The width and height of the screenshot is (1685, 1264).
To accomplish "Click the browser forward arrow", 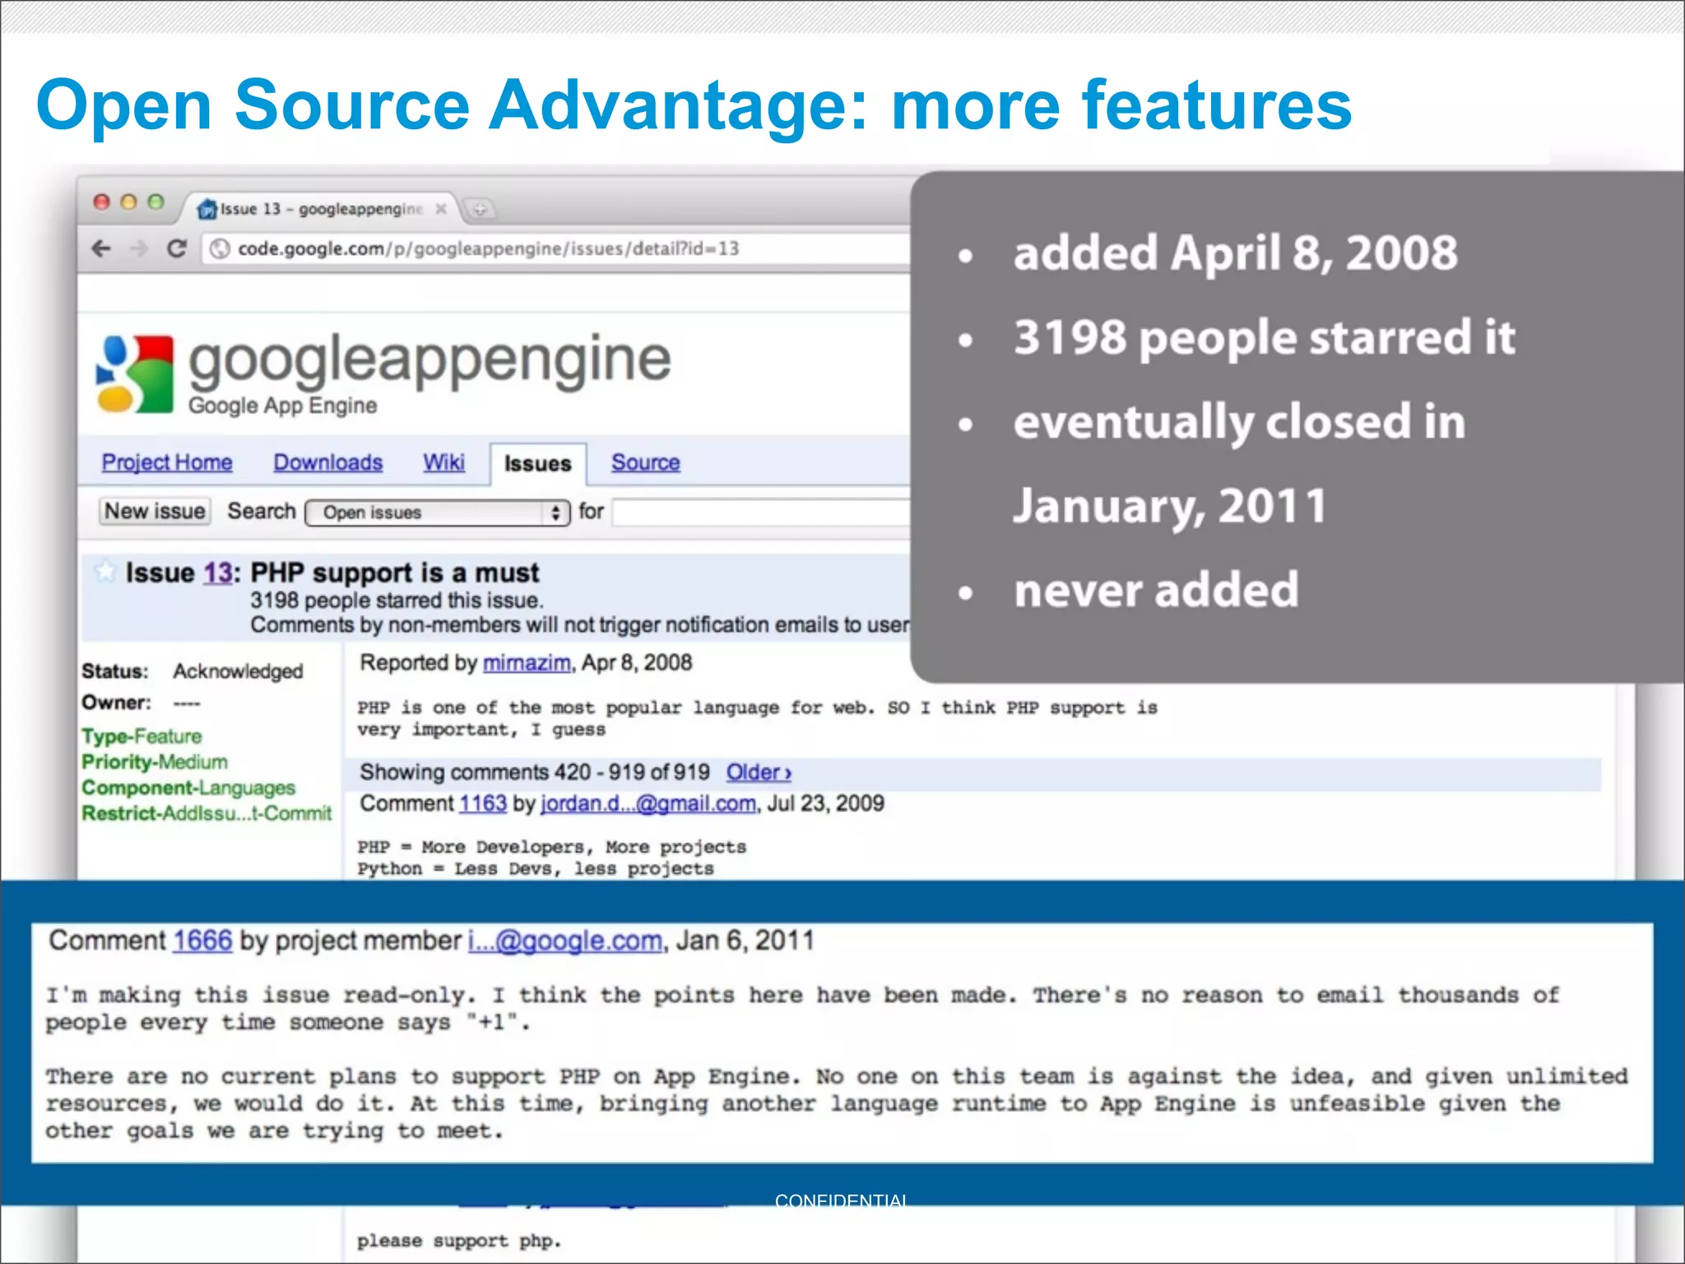I will (x=139, y=249).
